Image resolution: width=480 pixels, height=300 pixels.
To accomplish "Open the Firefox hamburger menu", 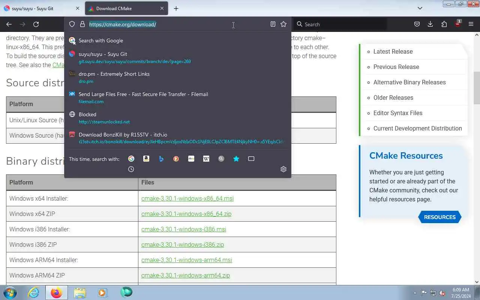I will click(x=471, y=24).
